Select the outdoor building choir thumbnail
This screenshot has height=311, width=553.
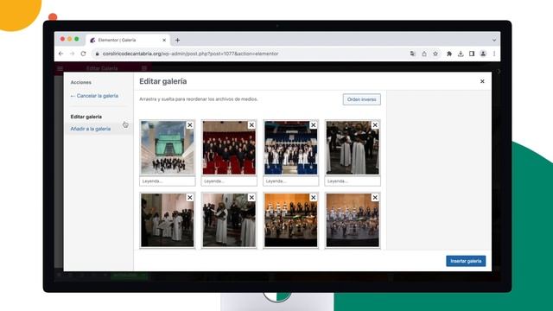click(x=167, y=148)
